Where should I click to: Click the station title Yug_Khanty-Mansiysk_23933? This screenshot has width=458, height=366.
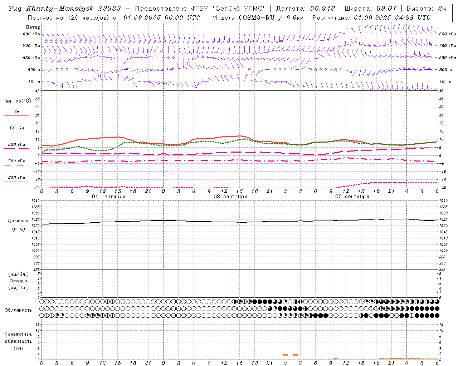64,9
